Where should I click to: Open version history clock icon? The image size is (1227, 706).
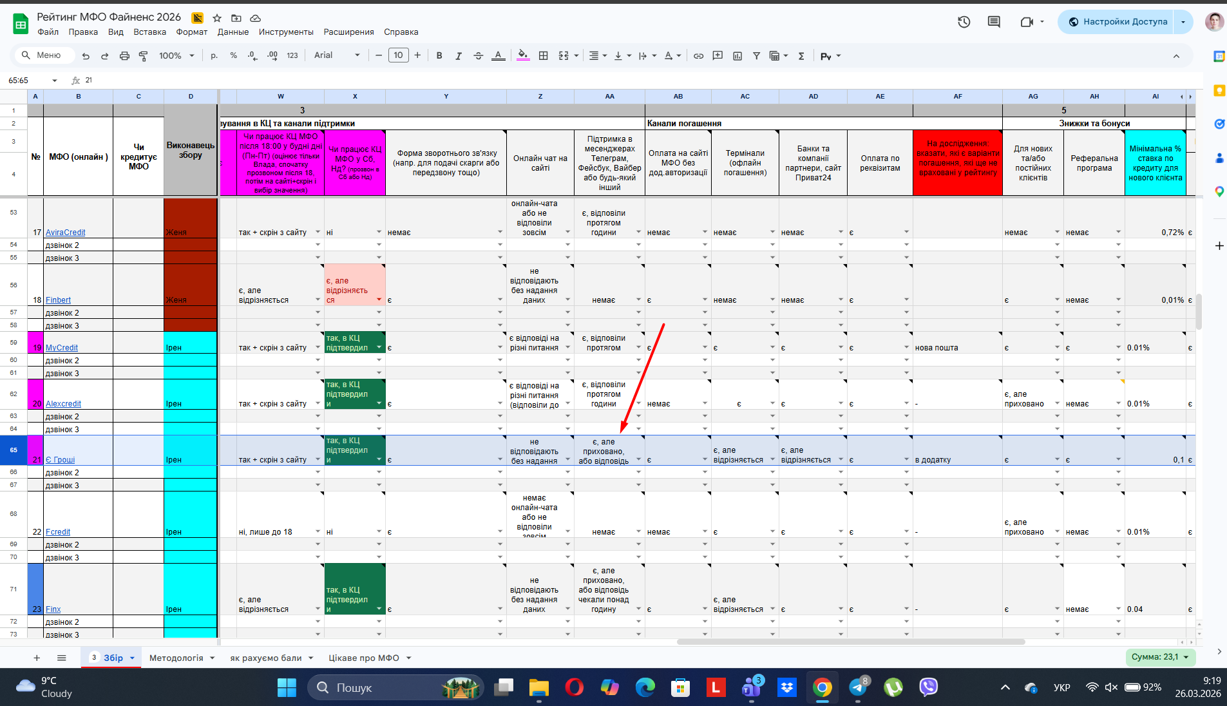click(x=964, y=22)
